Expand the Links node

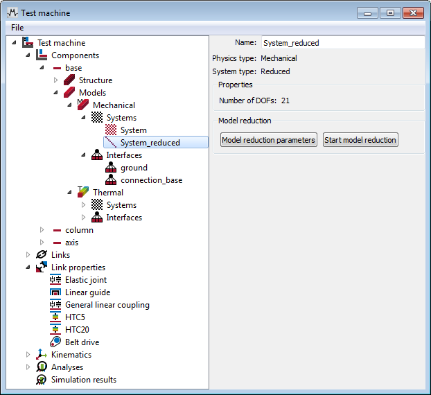(x=28, y=254)
